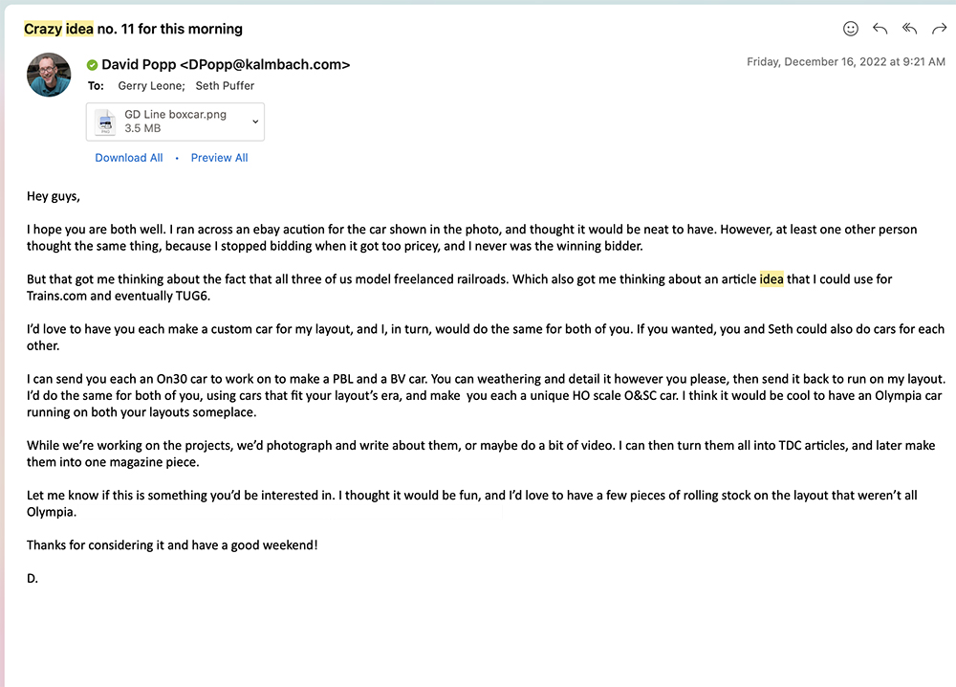Viewport: 956px width, 687px height.
Task: Select recipient Seth Puffer
Action: pyautogui.click(x=225, y=86)
